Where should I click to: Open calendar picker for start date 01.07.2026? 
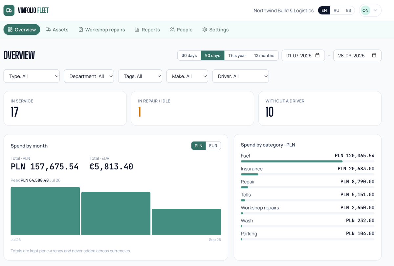[317, 55]
